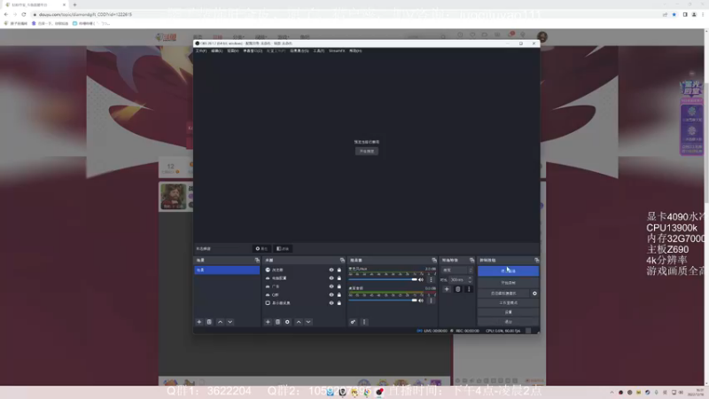Click the Desktop Audio volume slider
Viewport: 709px width, 399px height.
click(383, 301)
